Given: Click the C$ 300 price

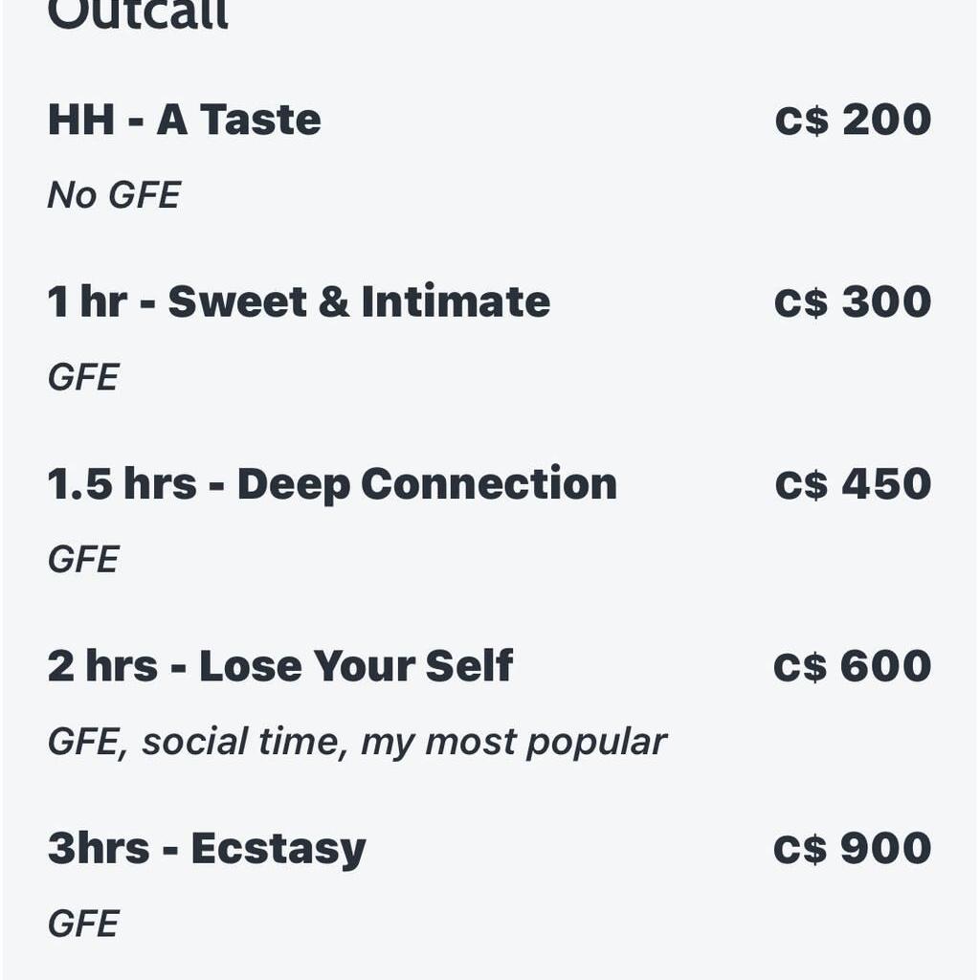Looking at the screenshot, I should coord(852,302).
